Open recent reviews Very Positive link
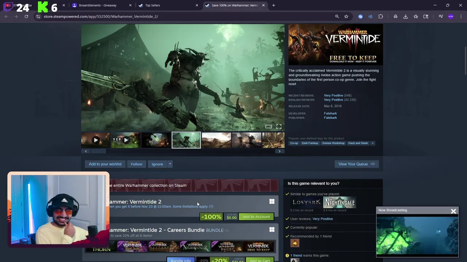 333,95
